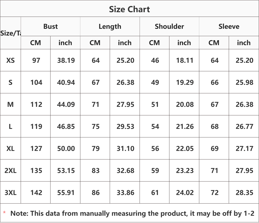The height and width of the screenshot is (223, 259).
Task: Select the Bust column header
Action: pos(51,26)
